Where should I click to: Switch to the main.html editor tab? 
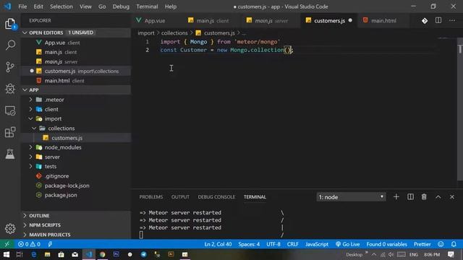(383, 21)
